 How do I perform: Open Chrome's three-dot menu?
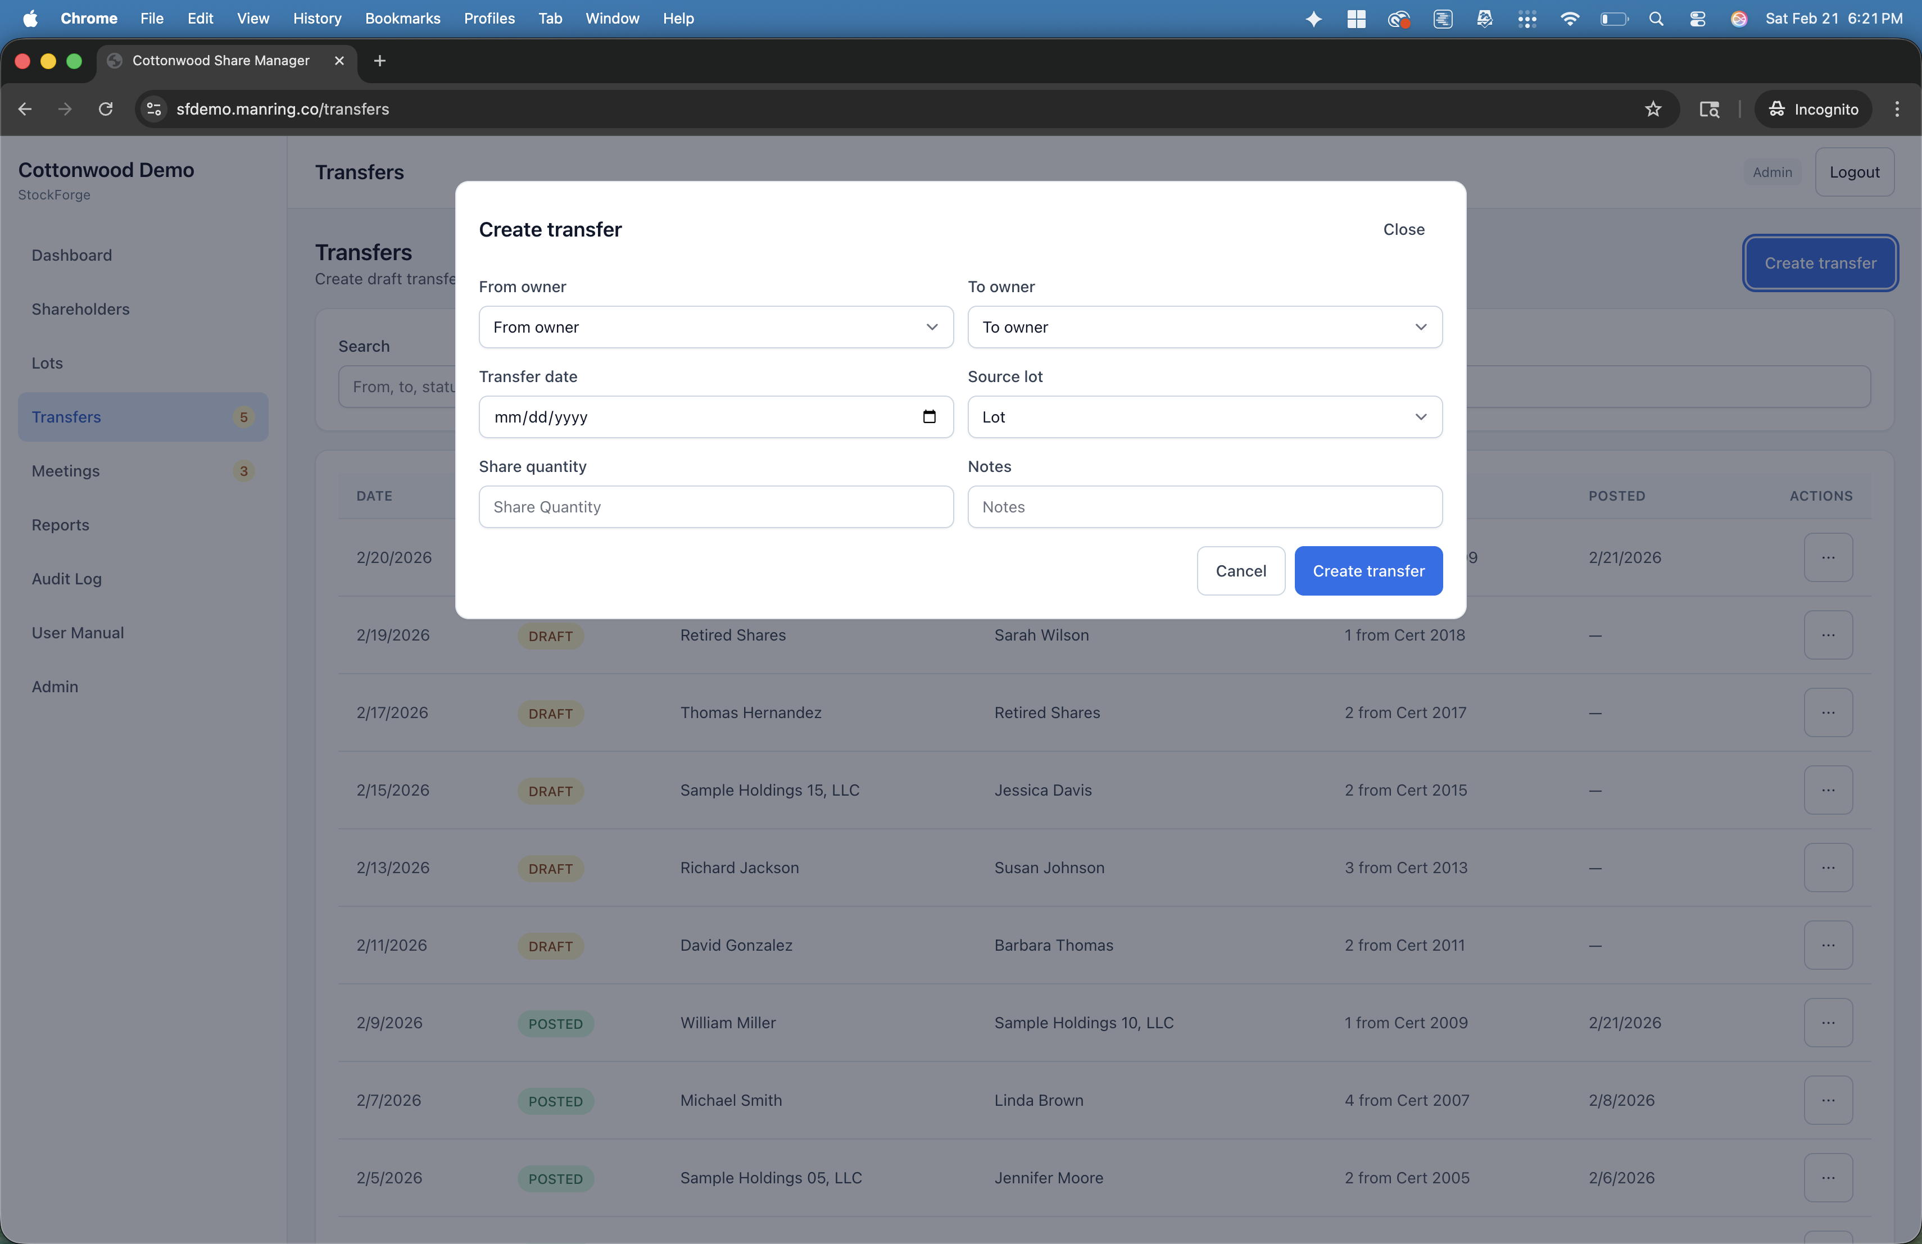pos(1897,109)
